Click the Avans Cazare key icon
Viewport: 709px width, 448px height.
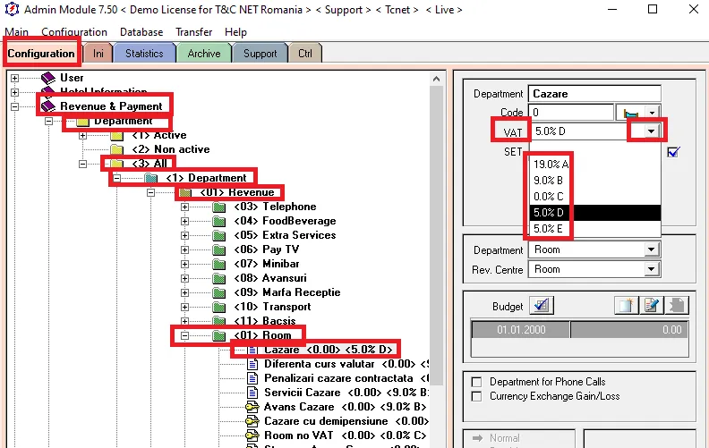252,407
